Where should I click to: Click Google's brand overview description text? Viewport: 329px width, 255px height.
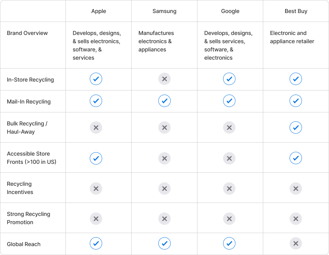[x=228, y=45]
